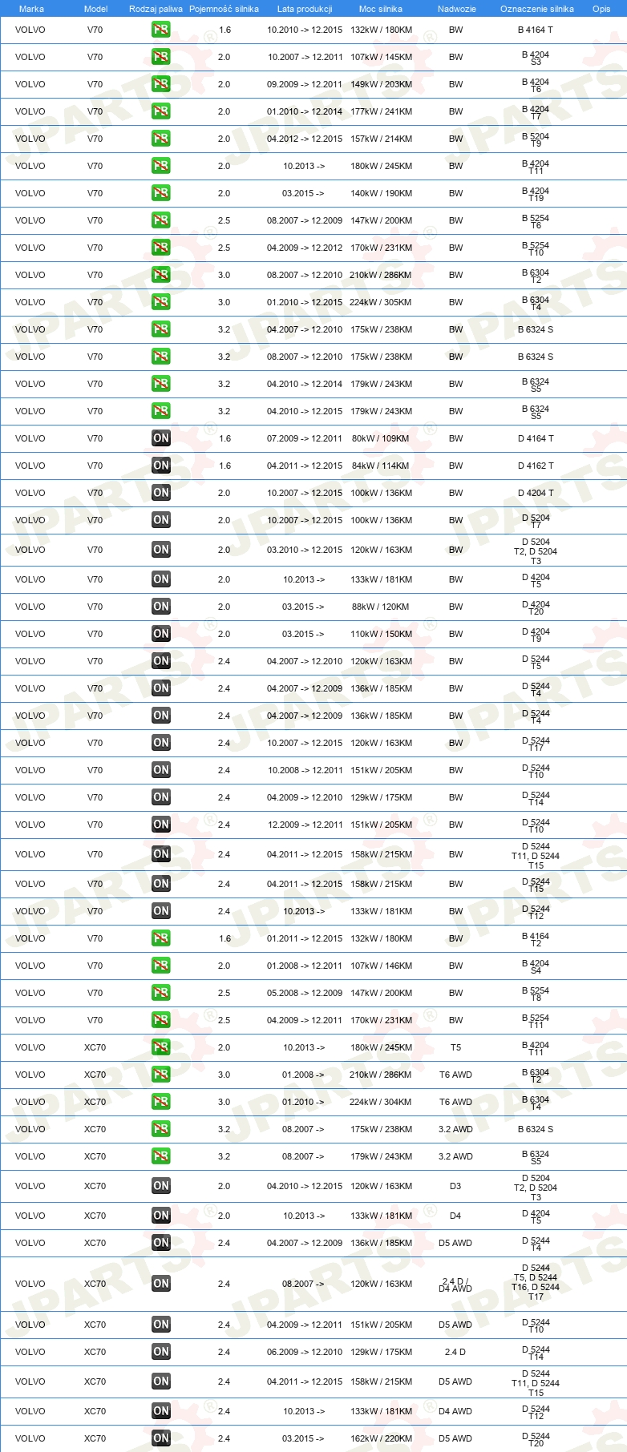Viewport: 627px width, 1452px height.
Task: Click the Marka column header
Action: [x=31, y=9]
